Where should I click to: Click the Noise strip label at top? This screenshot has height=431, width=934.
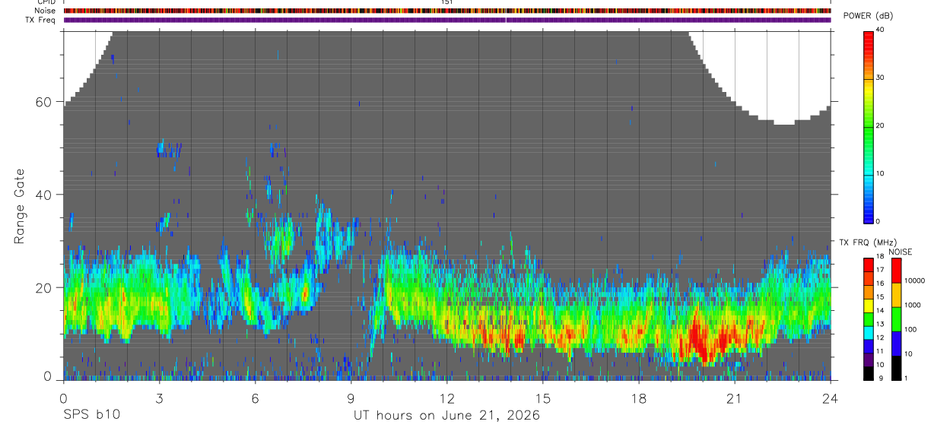(46, 11)
